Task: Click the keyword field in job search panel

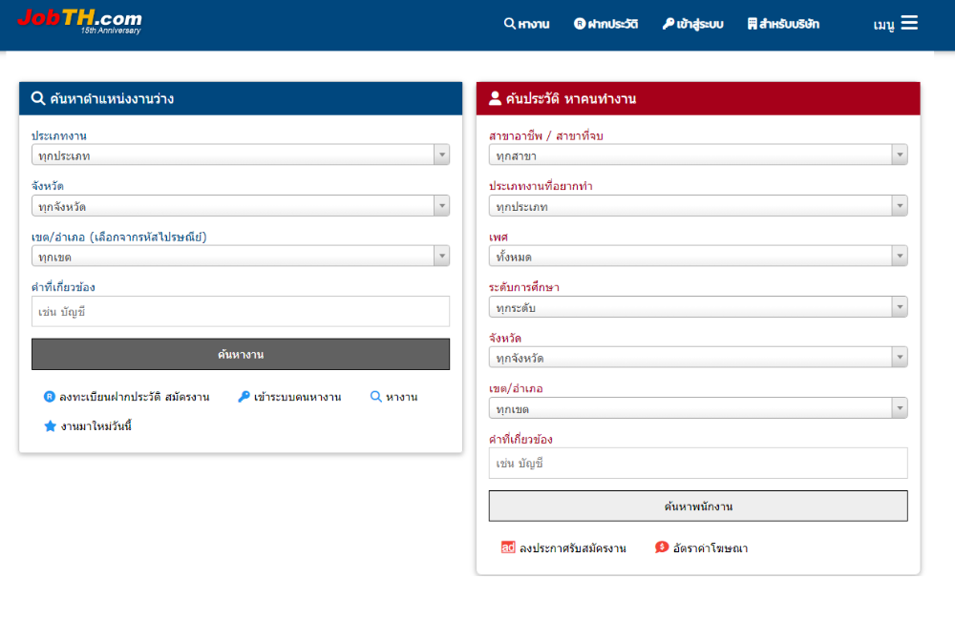Action: pos(240,312)
